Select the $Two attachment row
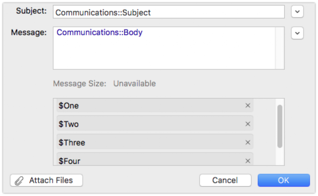The height and width of the screenshot is (196, 318). click(x=149, y=124)
